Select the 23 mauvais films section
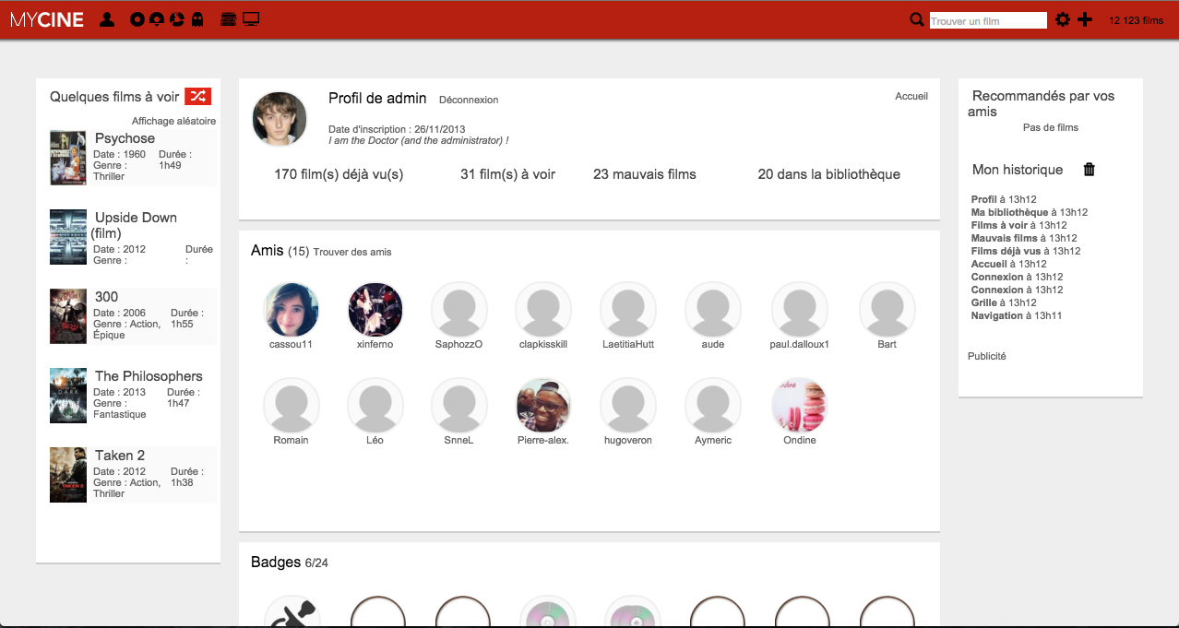 (644, 174)
